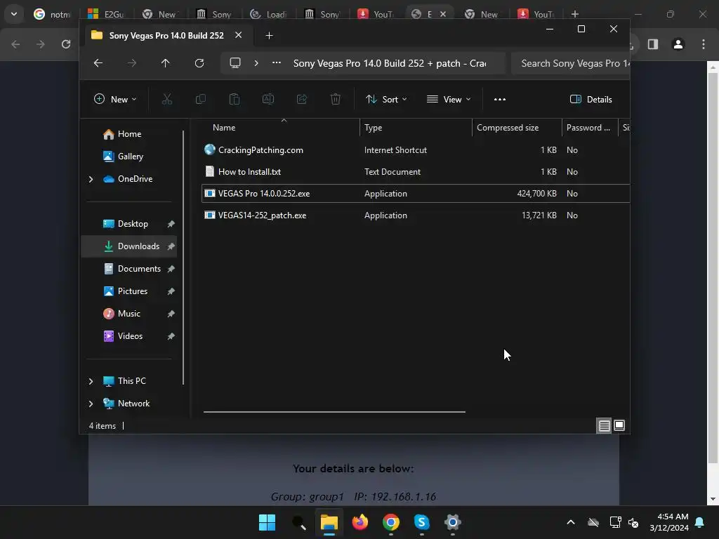Show hidden breadcrumb path ellipsis
Viewport: 719px width, 539px height.
[277, 62]
